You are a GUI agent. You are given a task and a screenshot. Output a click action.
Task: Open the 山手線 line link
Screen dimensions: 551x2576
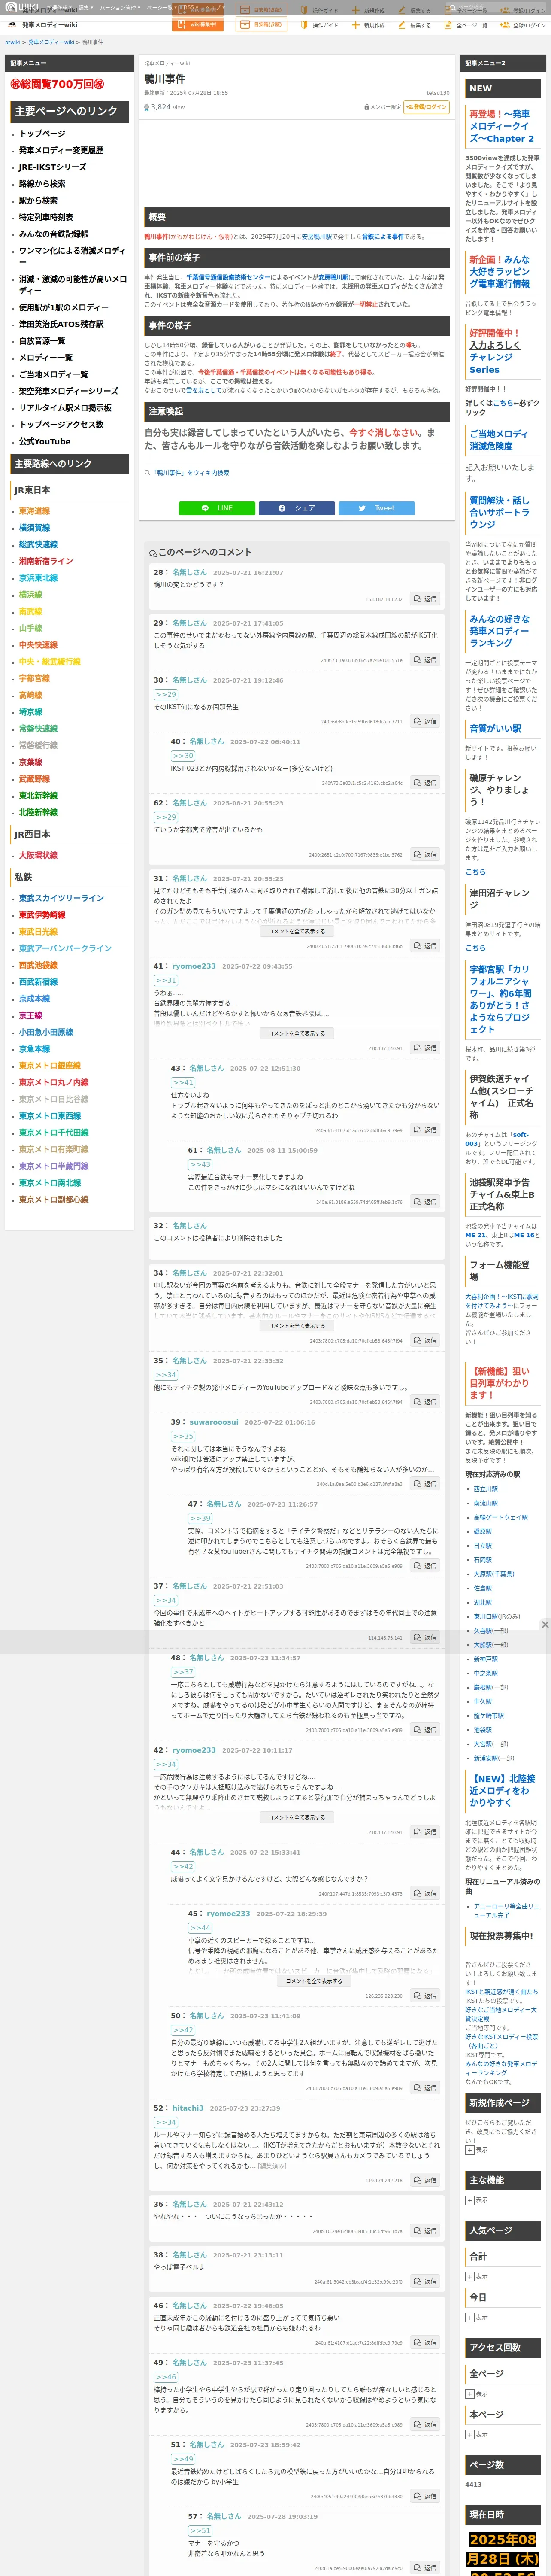coord(30,628)
